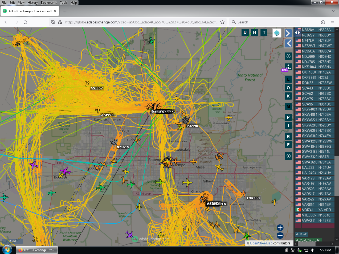Image resolution: width=339 pixels, height=254 pixels.
Task: Open the Windows Start button
Action: click(7, 250)
